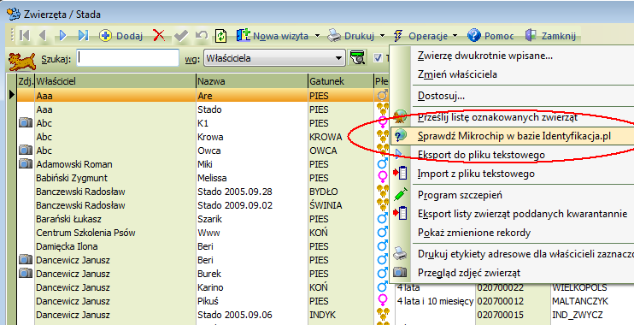634x325 pixels.
Task: Sort by Gatunek column header
Action: (340, 81)
